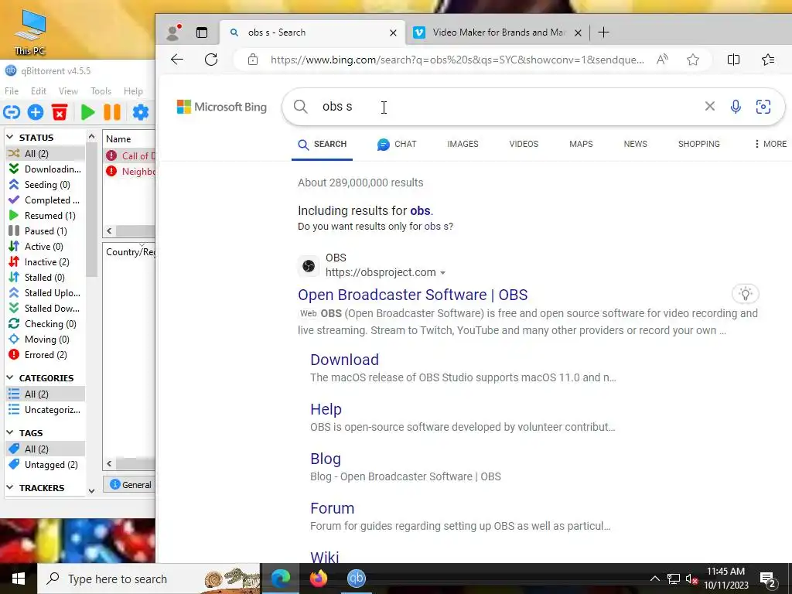Click in the Bing search input field
Screen dimensions: 792x594
tap(505, 107)
